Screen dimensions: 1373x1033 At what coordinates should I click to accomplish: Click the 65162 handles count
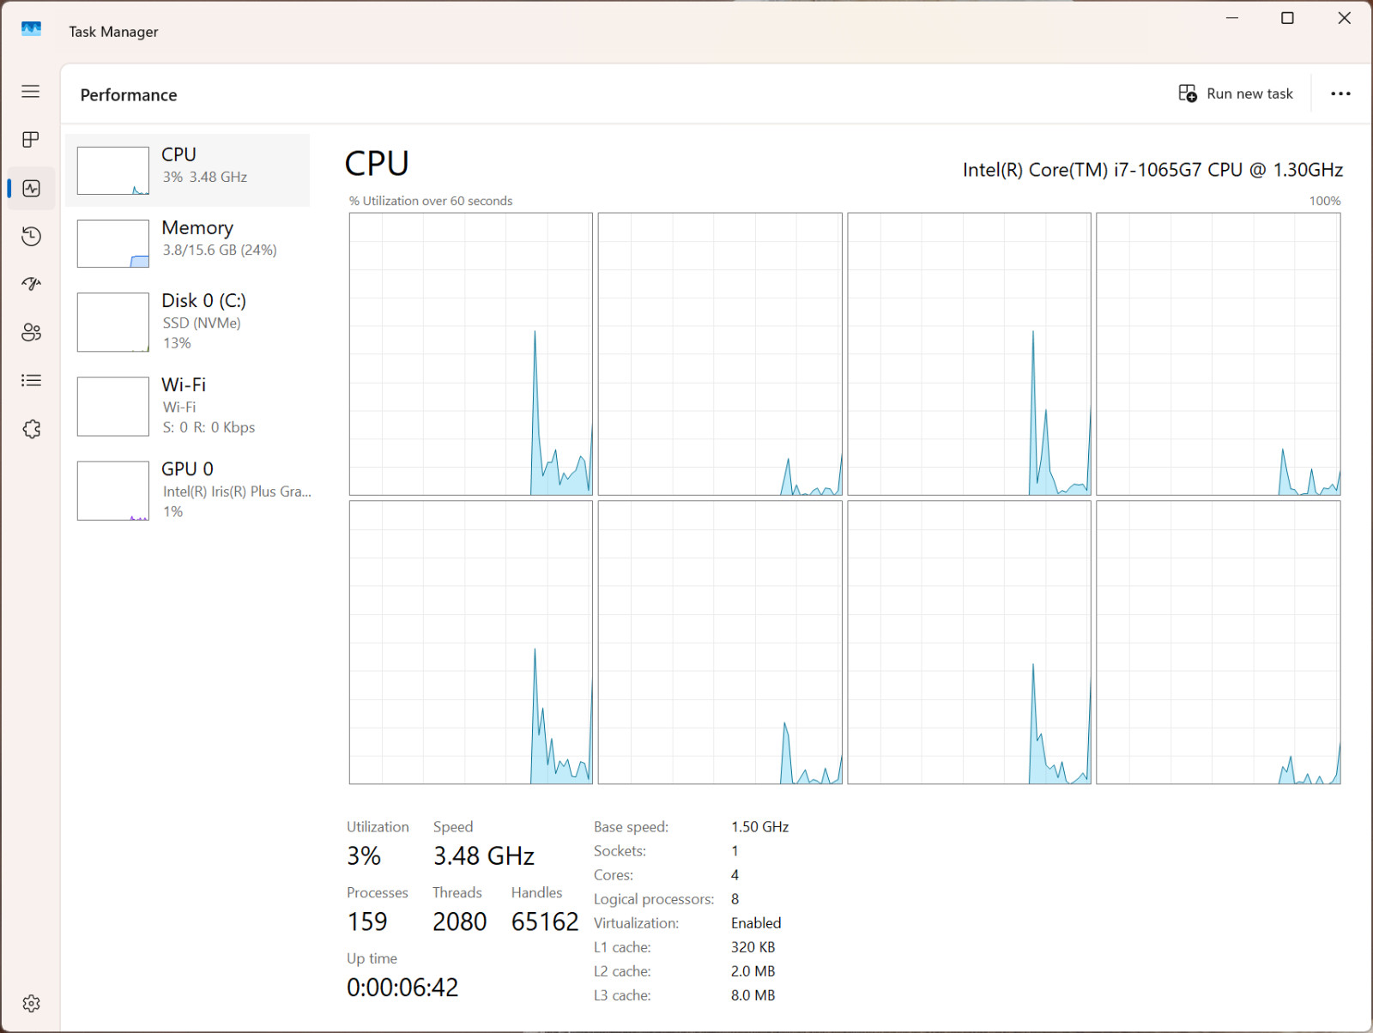545,921
